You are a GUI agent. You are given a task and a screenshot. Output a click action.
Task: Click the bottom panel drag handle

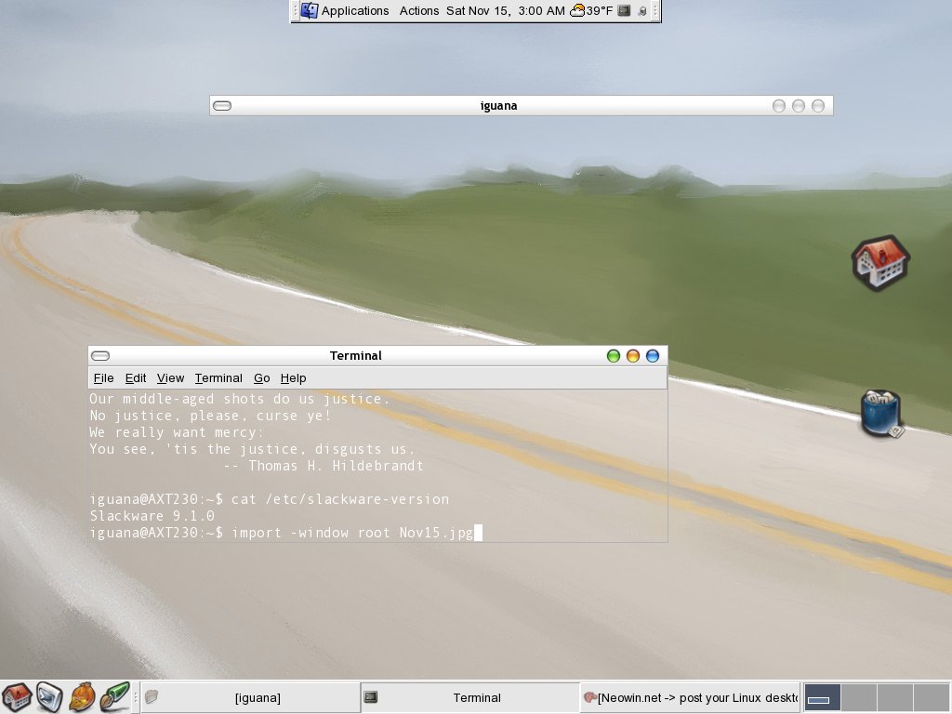136,697
